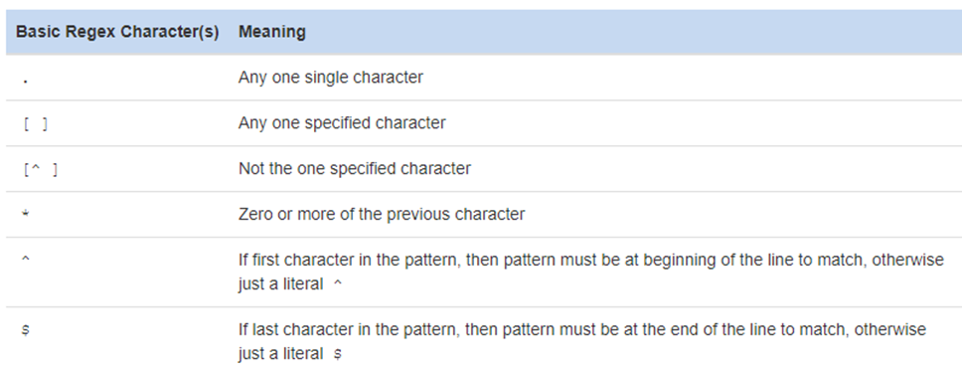Viewport: 962px width, 370px height.
Task: Click the dollar sign in first column
Action: 25,329
